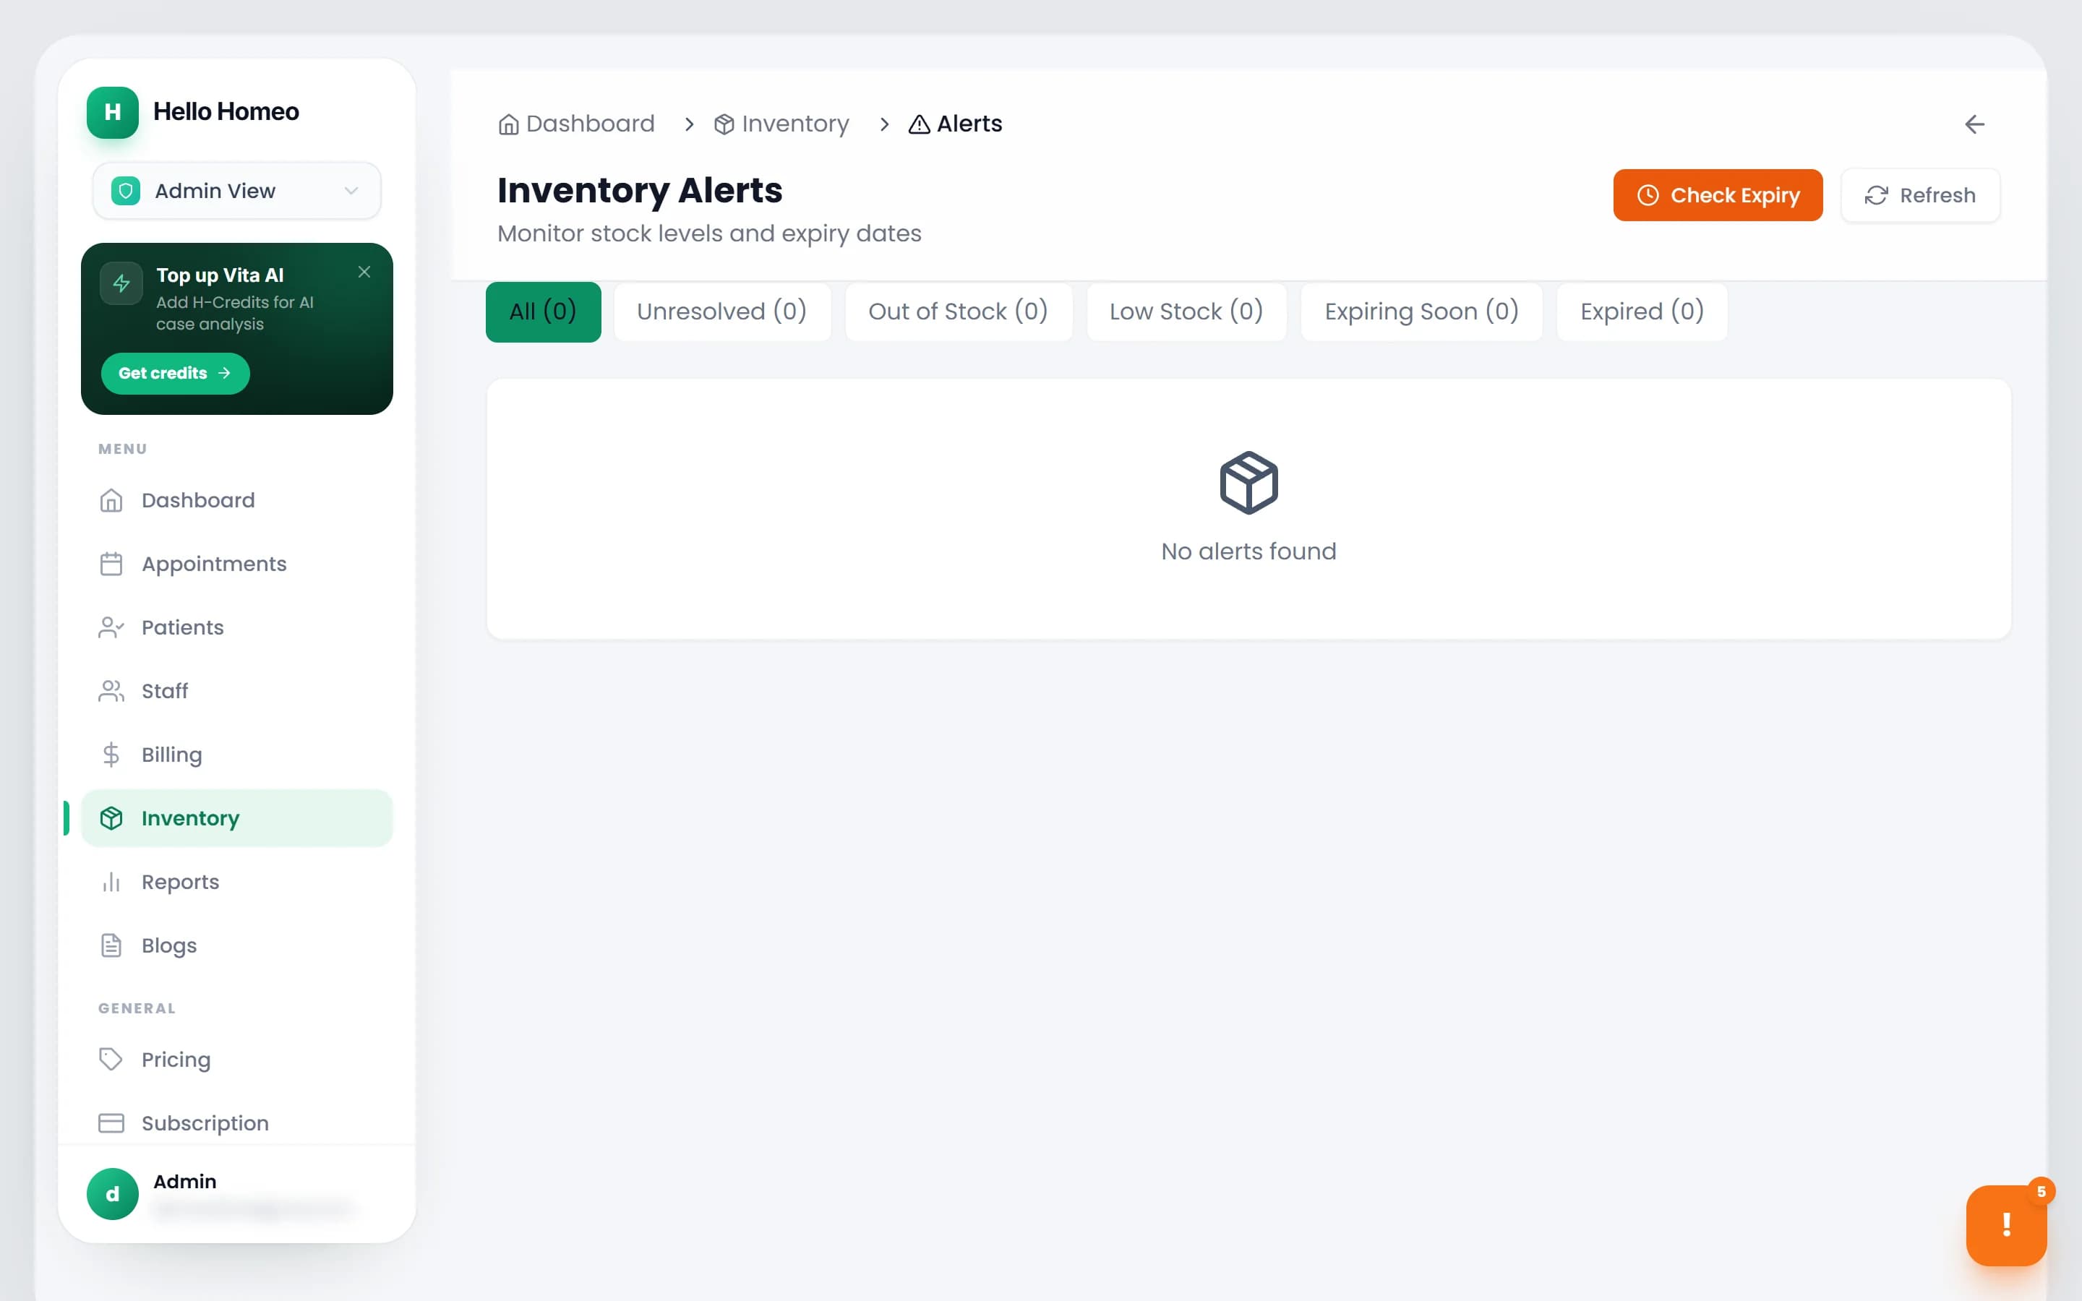Open Blogs in the sidebar
Viewport: 2082px width, 1301px height.
pyautogui.click(x=236, y=945)
